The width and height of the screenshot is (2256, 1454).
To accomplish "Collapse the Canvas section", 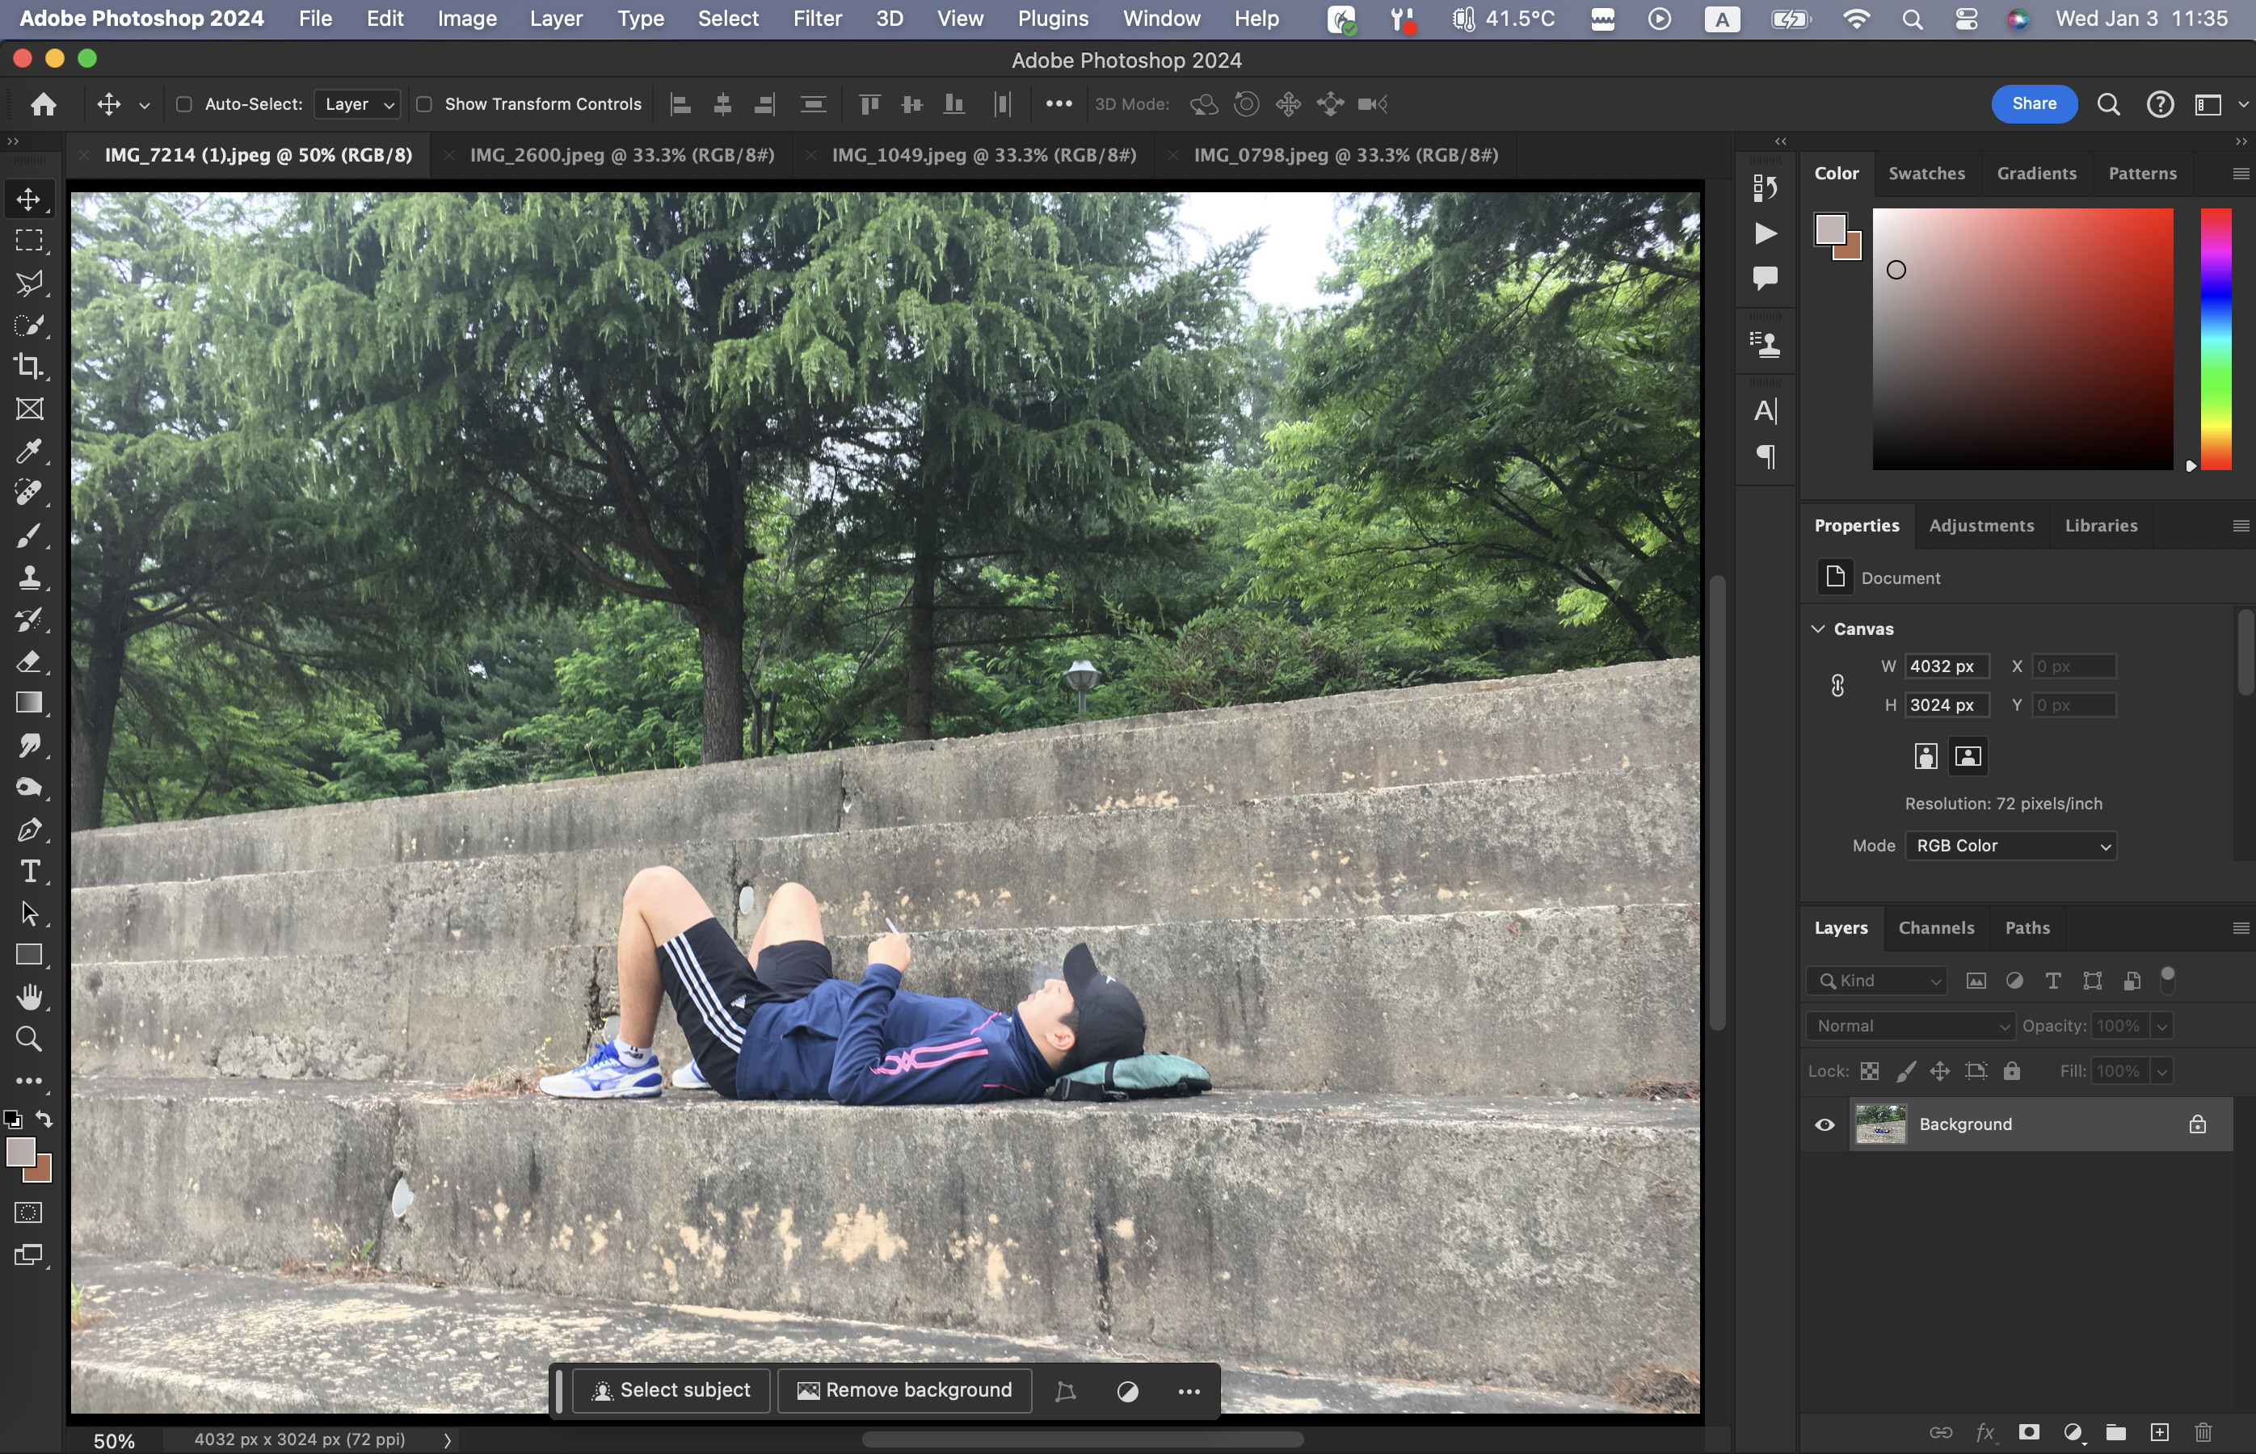I will tap(1818, 628).
